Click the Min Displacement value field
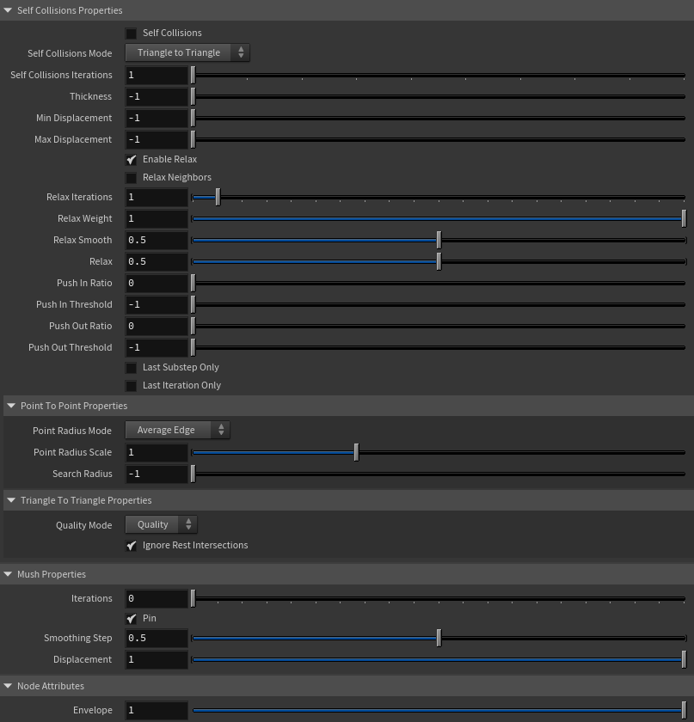Viewport: 694px width, 722px height. [x=157, y=118]
